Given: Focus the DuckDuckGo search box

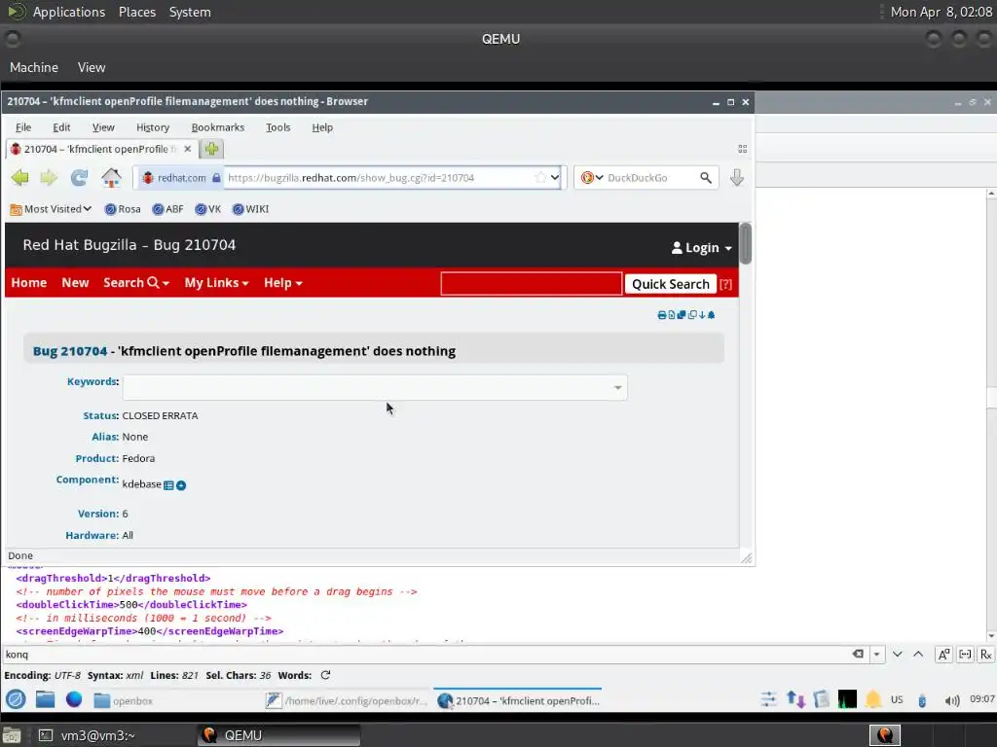Looking at the screenshot, I should tap(648, 178).
